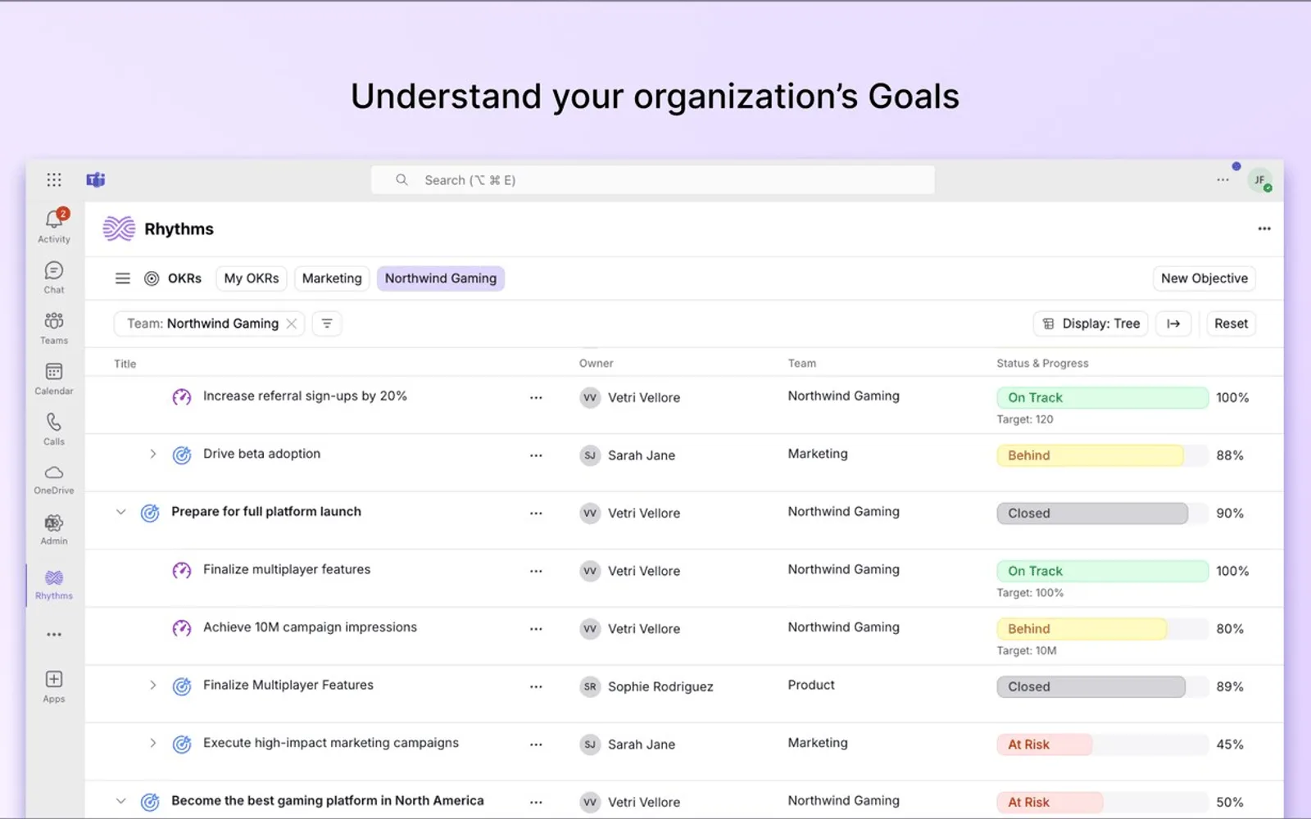Open the app launcher grid icon
This screenshot has height=819, width=1311.
point(54,180)
